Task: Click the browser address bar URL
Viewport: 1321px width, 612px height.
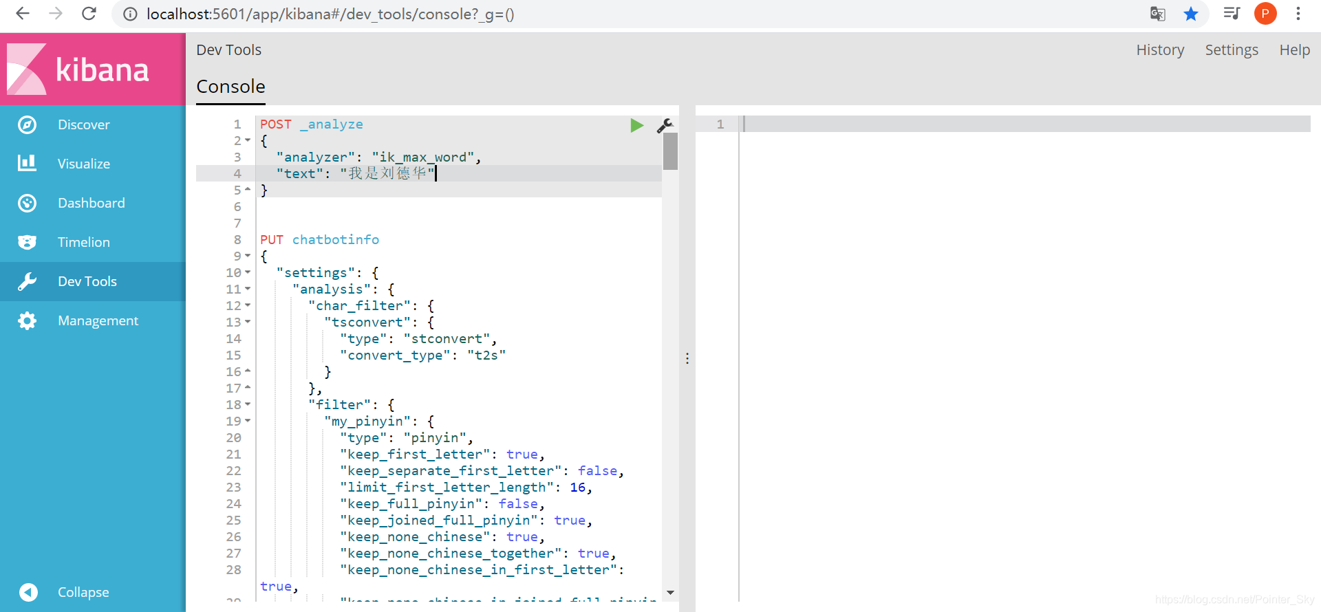Action: 330,14
